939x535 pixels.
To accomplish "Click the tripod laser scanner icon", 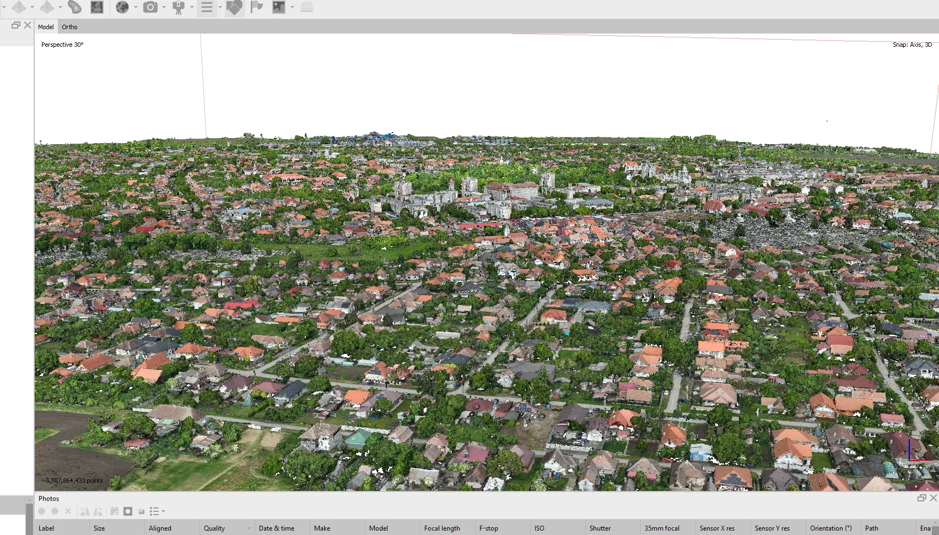I will point(178,7).
